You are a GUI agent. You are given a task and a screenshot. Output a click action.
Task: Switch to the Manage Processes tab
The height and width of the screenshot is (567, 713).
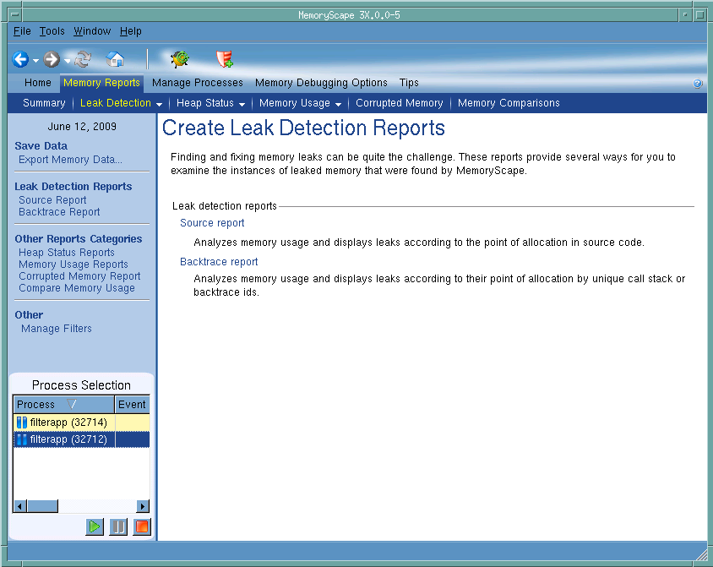(x=197, y=83)
